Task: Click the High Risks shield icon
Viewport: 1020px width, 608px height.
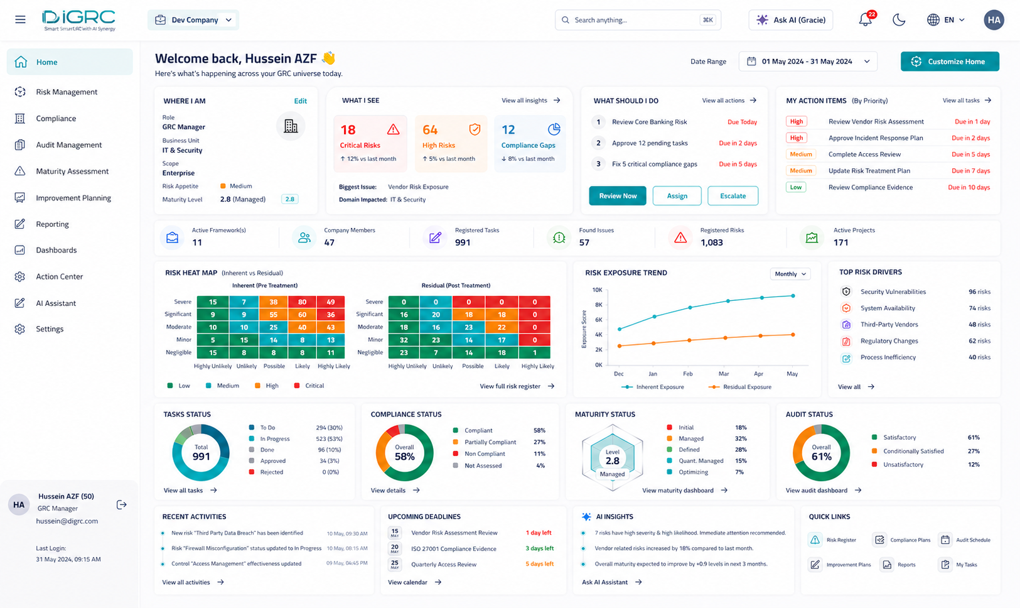Action: click(x=475, y=129)
